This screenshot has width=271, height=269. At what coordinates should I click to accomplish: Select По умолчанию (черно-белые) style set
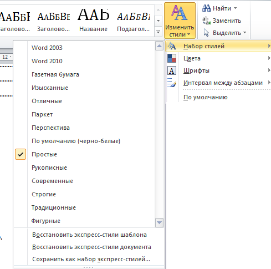(x=76, y=141)
